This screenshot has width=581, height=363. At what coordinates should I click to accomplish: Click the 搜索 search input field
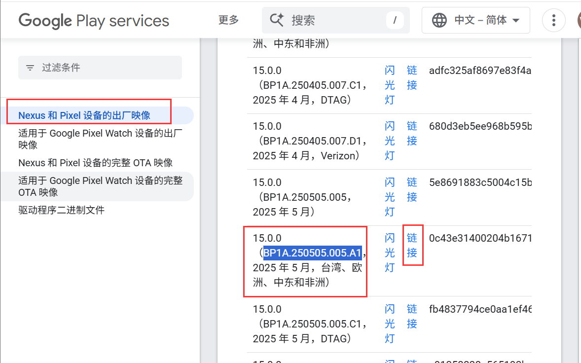pyautogui.click(x=335, y=20)
